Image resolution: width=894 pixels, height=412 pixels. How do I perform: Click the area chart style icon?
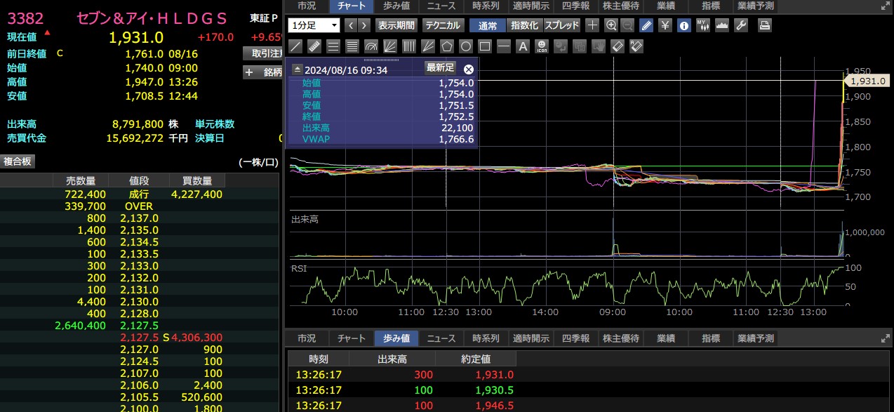click(722, 25)
